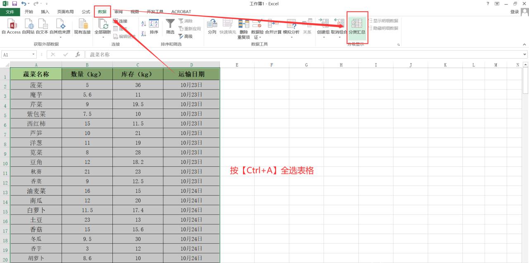Click the 运输日期 header cell
Viewport: 529px width, 263px height.
(x=191, y=74)
